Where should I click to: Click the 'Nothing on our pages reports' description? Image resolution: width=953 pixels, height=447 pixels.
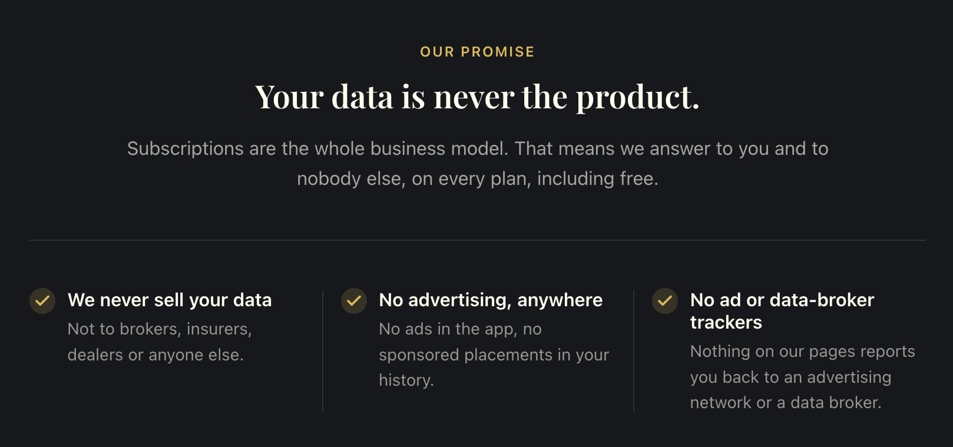(x=802, y=377)
